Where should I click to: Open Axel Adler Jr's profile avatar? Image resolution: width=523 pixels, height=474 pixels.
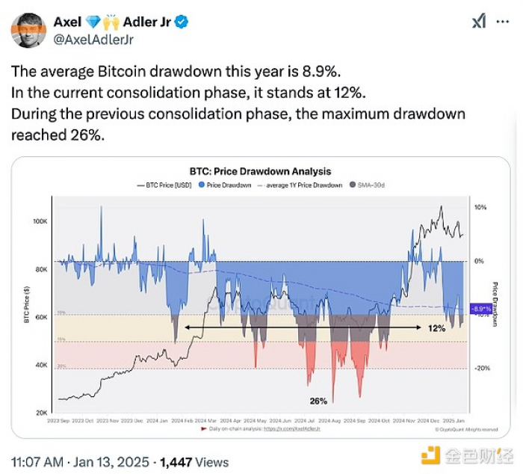click(28, 31)
